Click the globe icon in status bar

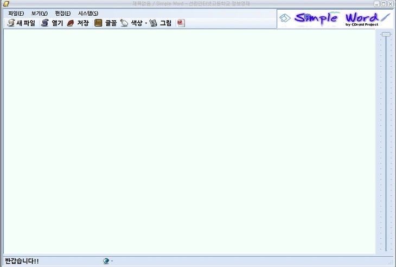click(x=106, y=261)
